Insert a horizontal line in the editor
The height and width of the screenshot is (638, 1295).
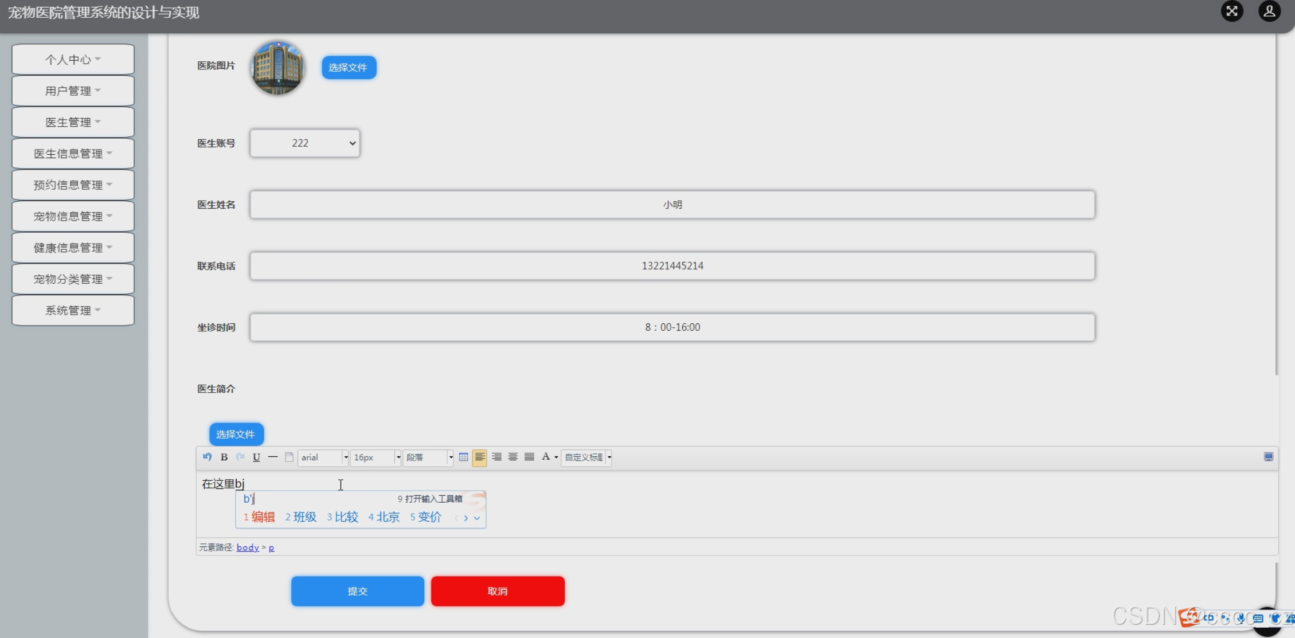[x=273, y=457]
